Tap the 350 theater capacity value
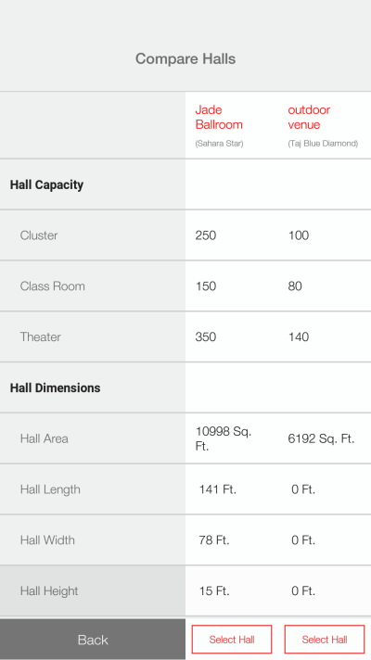The image size is (371, 660). (206, 336)
